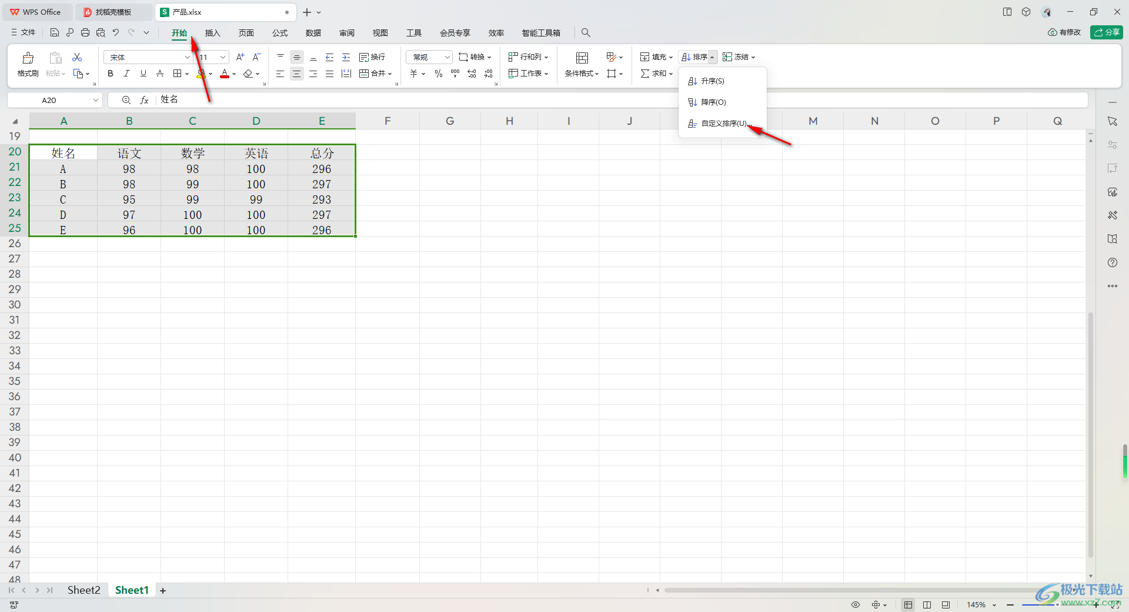Image resolution: width=1129 pixels, height=612 pixels.
Task: Click the Cut scissors icon
Action: coord(77,57)
